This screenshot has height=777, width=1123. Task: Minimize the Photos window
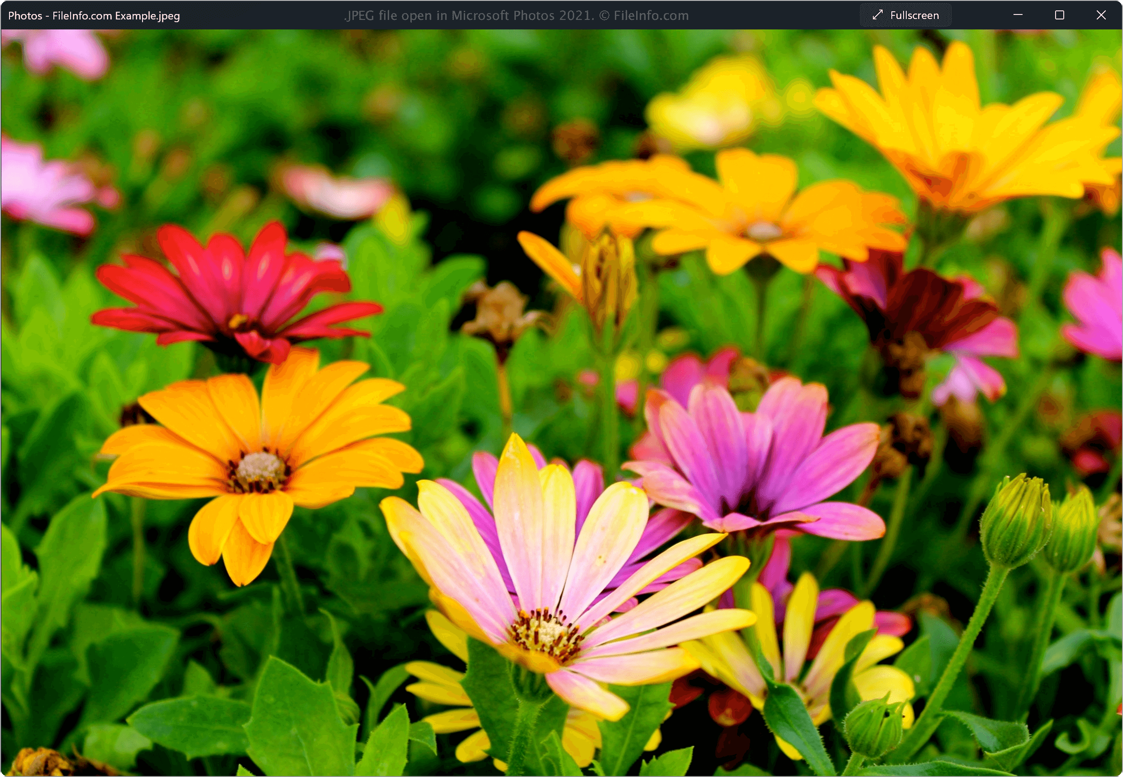1018,15
